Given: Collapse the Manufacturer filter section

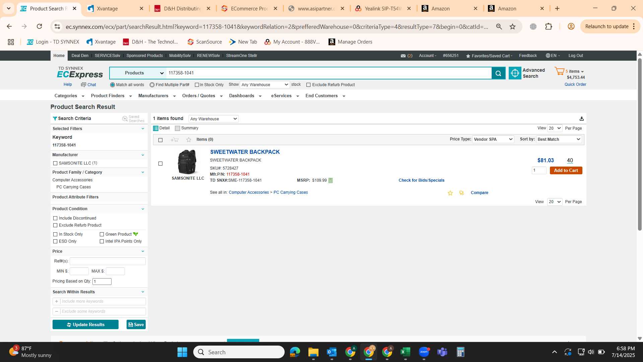Looking at the screenshot, I should click(143, 155).
